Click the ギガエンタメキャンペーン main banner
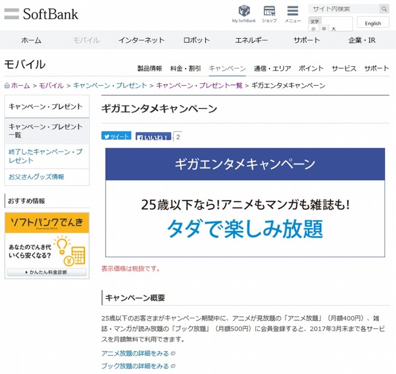The image size is (396, 374). (245, 203)
